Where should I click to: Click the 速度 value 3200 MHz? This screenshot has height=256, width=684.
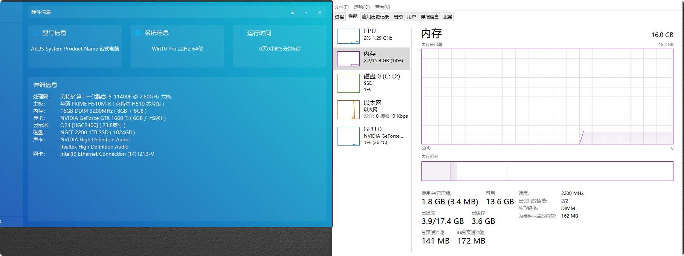(572, 193)
